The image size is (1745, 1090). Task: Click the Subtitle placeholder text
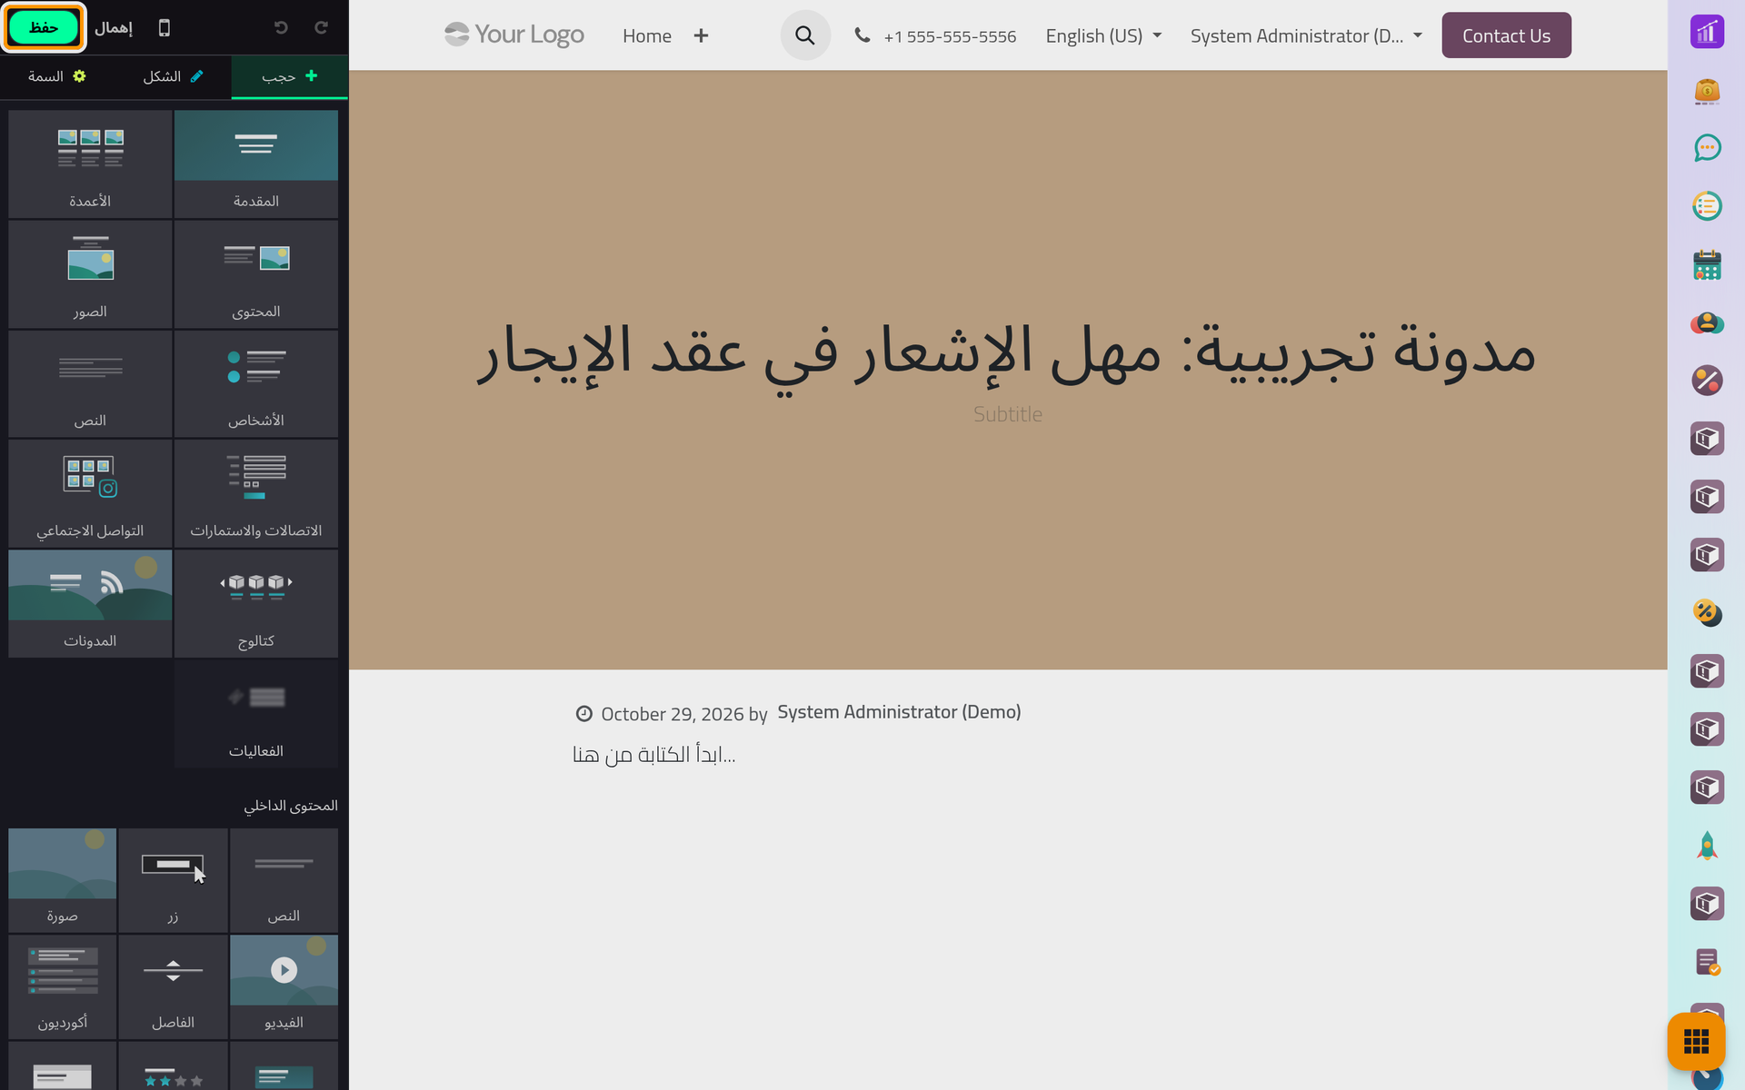(1008, 414)
